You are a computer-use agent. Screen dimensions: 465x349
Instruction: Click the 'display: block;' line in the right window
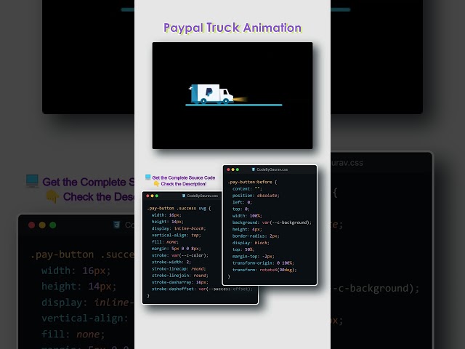[251, 243]
